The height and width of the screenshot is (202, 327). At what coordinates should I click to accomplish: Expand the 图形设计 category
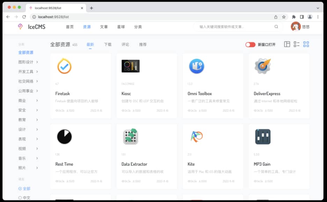[x=28, y=62]
